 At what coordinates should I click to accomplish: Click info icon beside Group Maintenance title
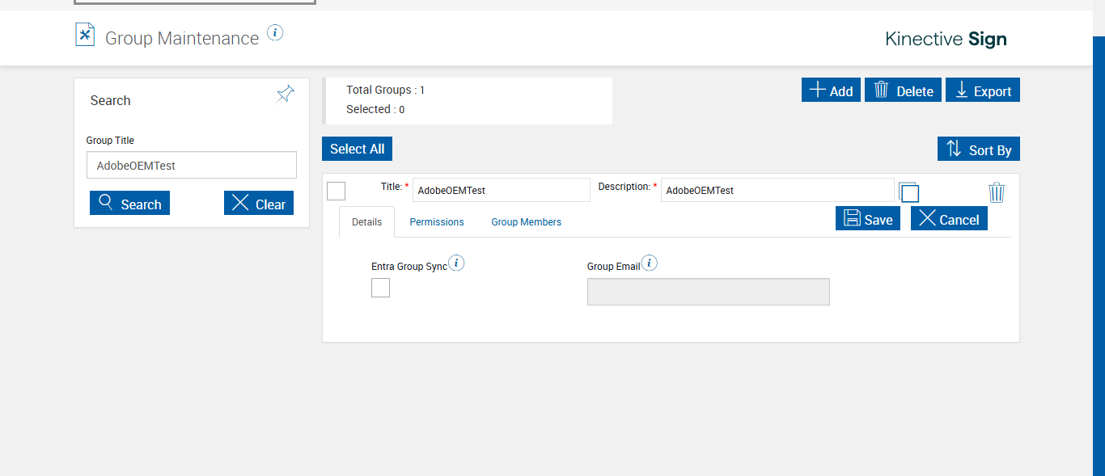click(275, 33)
